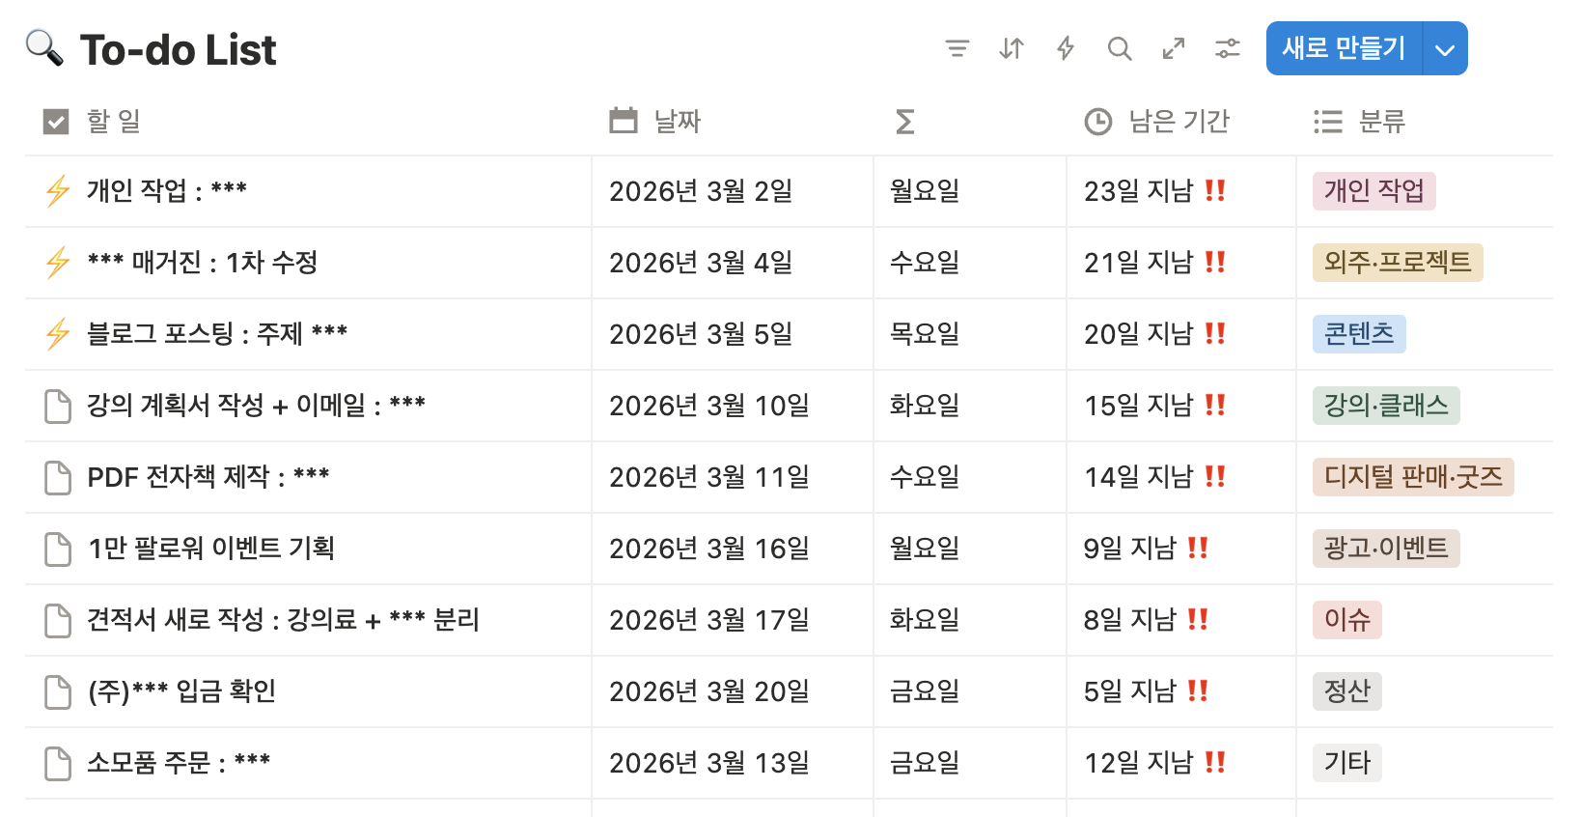Screen dimensions: 1581x817
Task: Click the 새로 만들기 button
Action: pyautogui.click(x=1344, y=48)
